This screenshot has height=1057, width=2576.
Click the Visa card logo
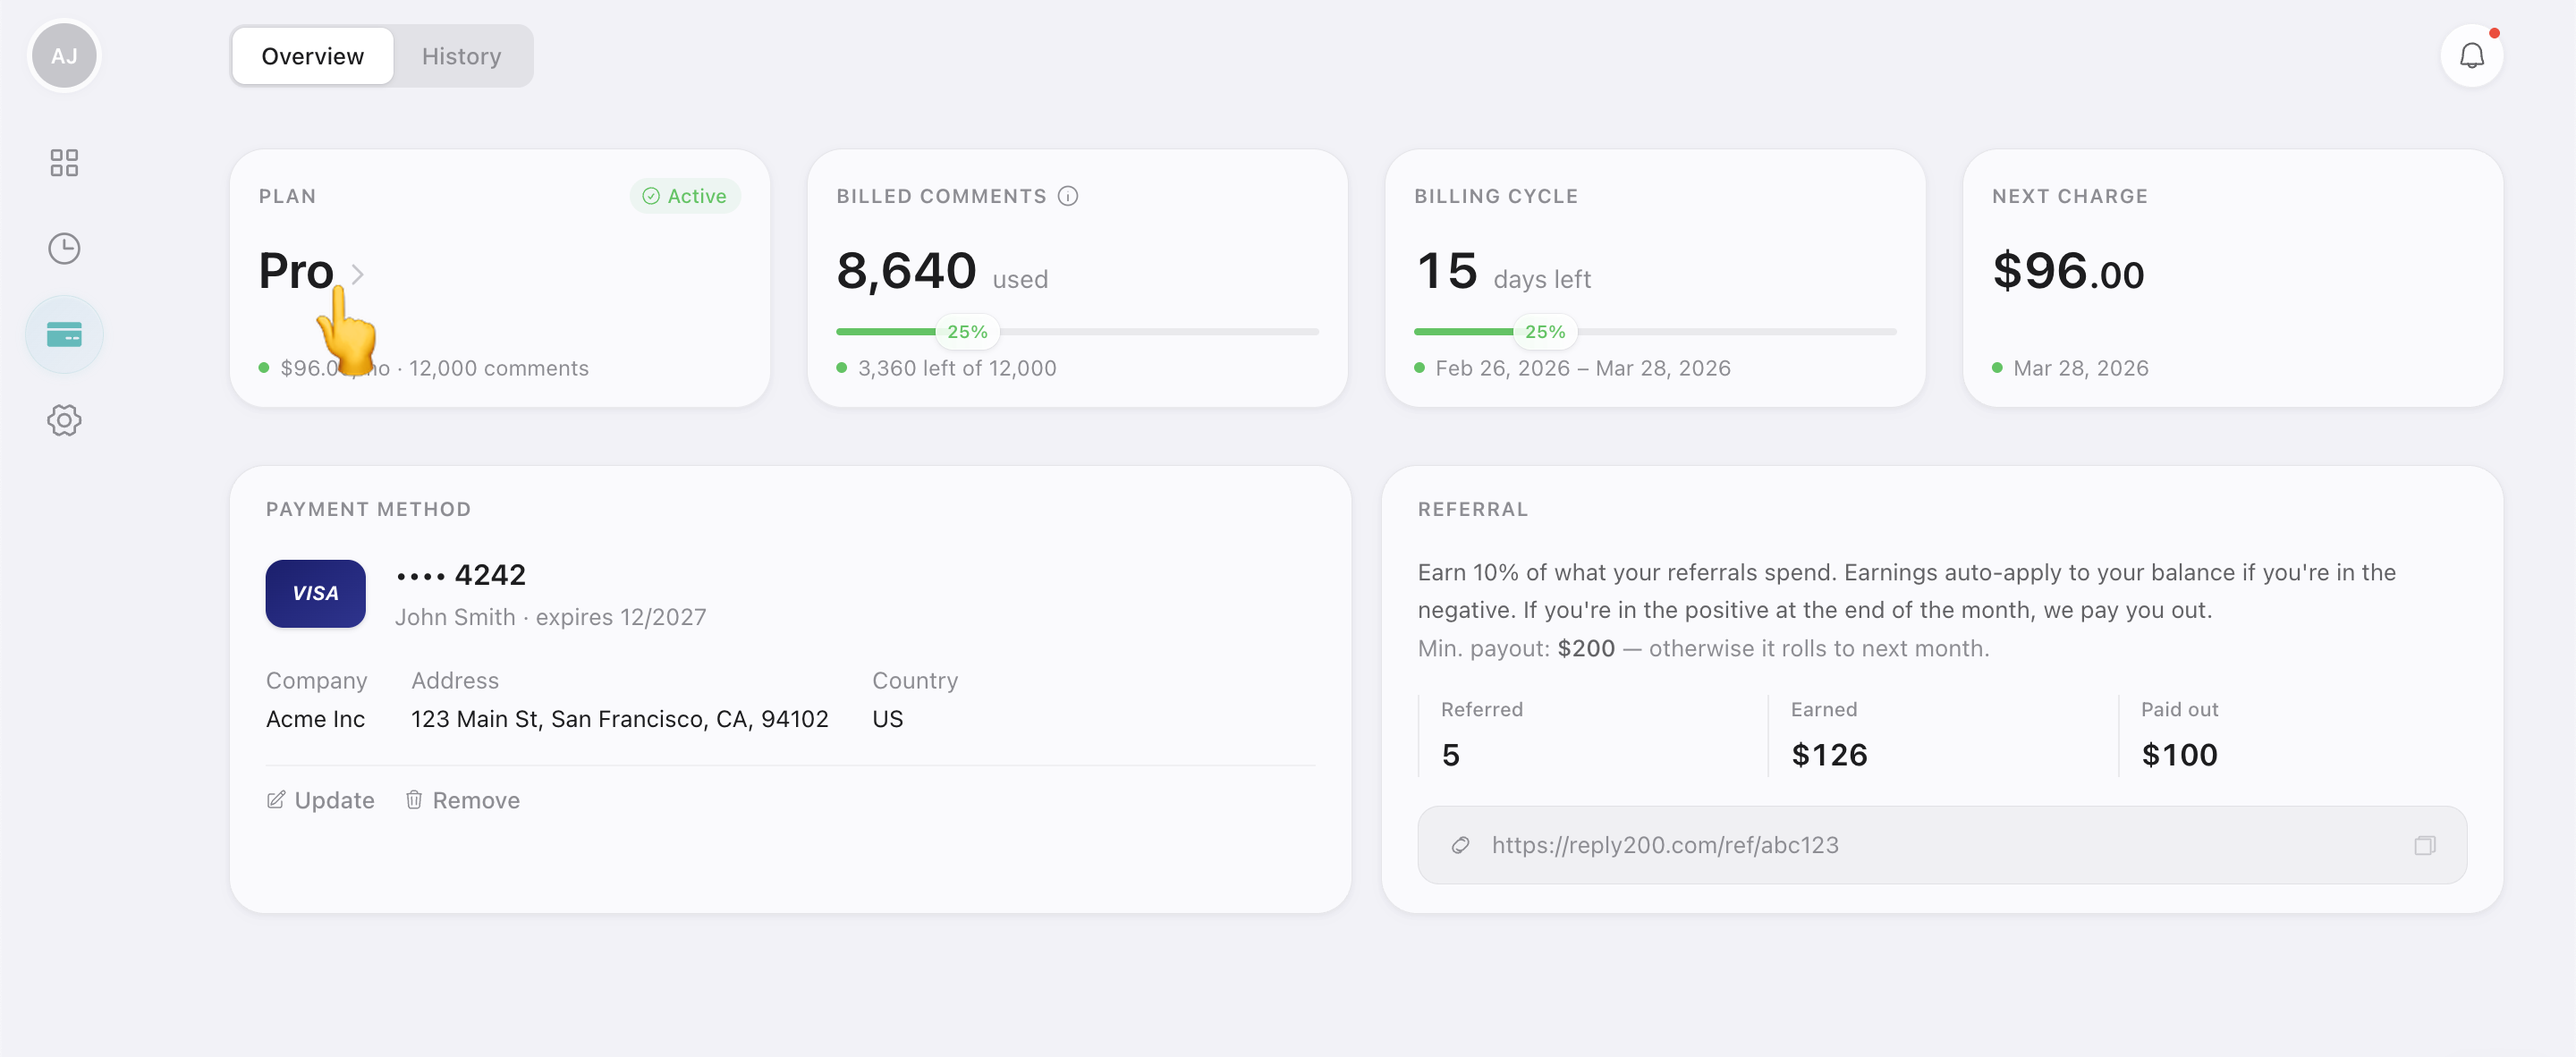[x=314, y=593]
